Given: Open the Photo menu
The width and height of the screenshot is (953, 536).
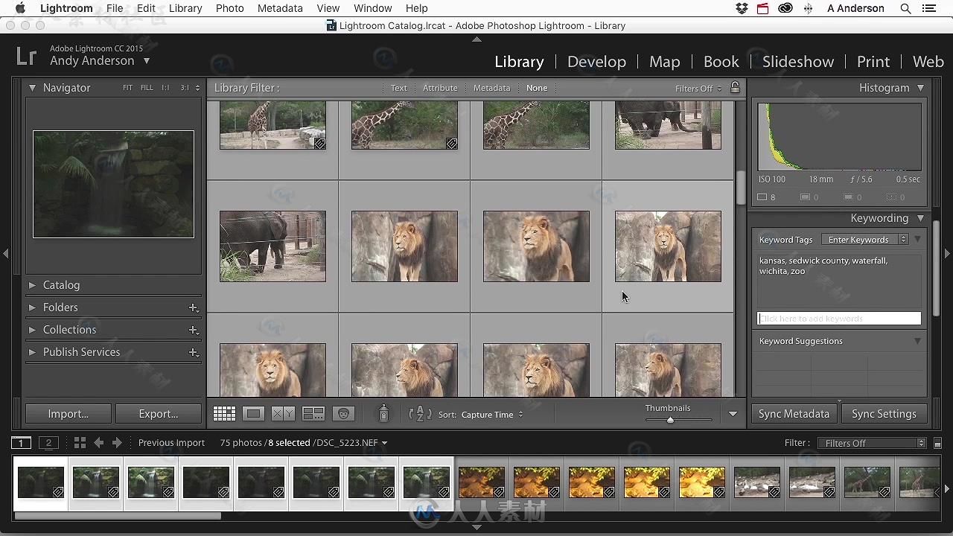Looking at the screenshot, I should point(229,8).
